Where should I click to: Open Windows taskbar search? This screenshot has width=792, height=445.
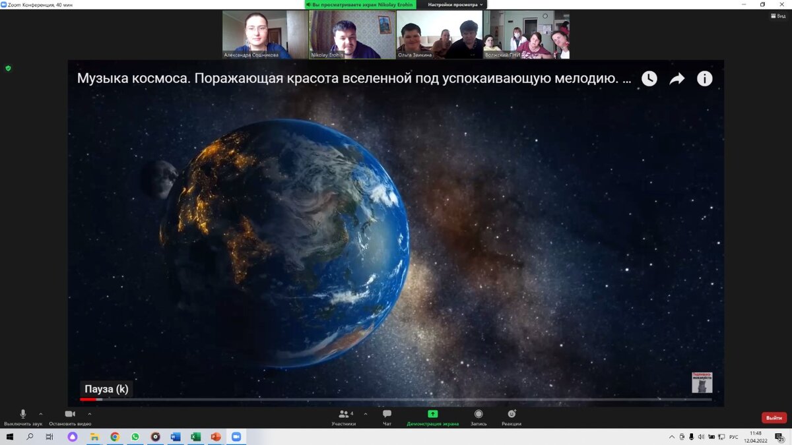pyautogui.click(x=30, y=436)
